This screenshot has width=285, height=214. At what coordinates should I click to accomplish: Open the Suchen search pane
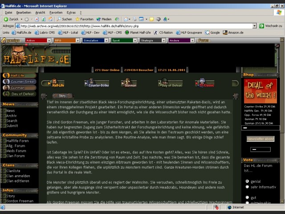pyautogui.click(x=64, y=19)
